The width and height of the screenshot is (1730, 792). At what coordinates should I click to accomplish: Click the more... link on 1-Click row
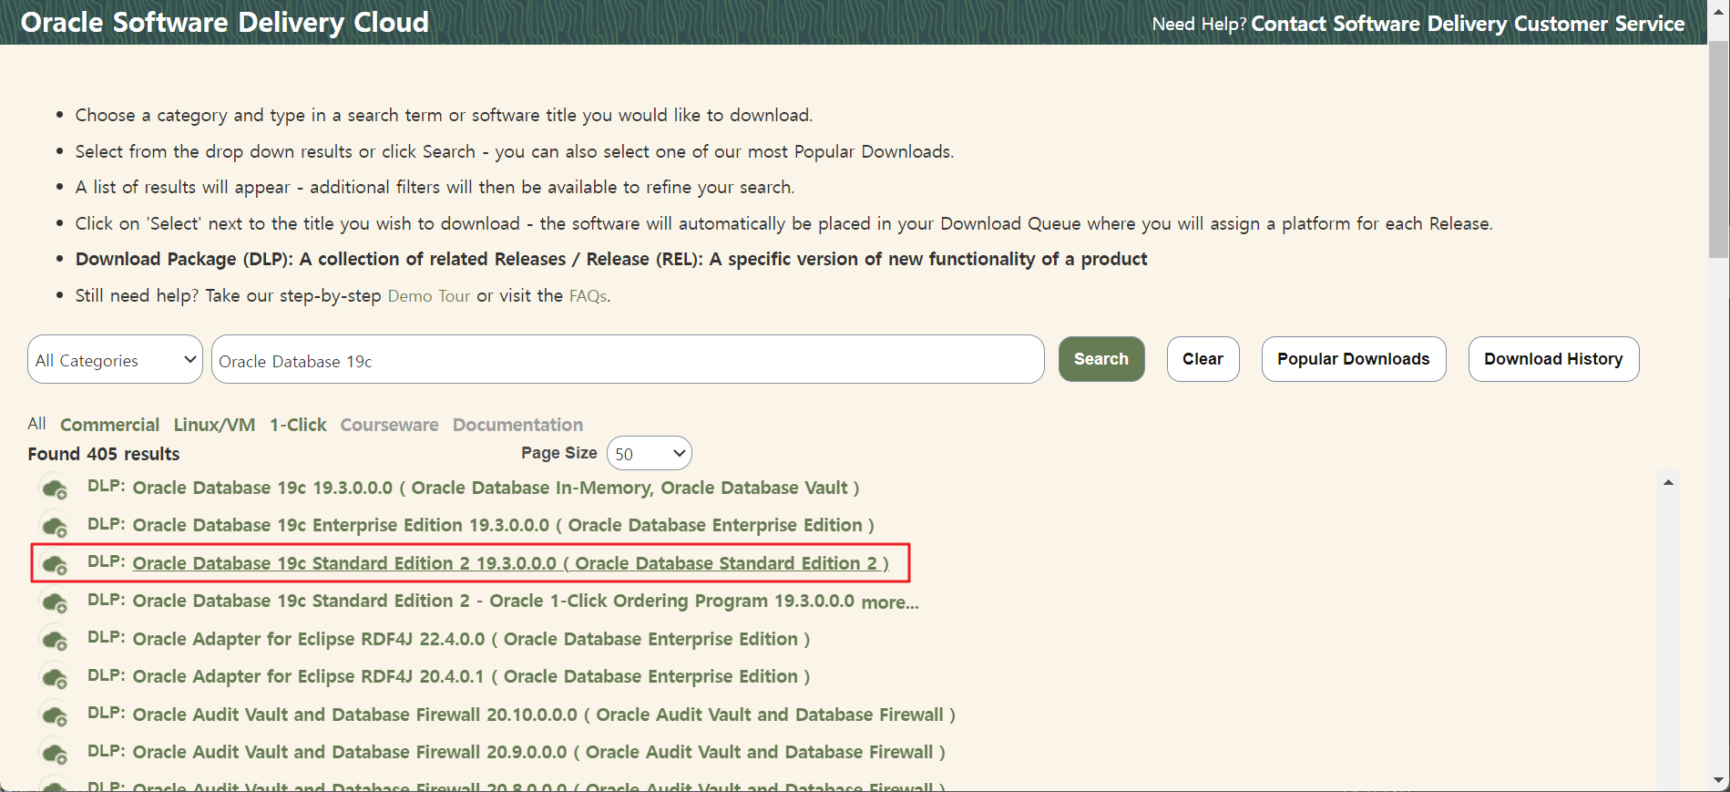pyautogui.click(x=890, y=602)
